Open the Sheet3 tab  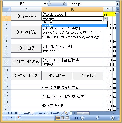point(55,113)
